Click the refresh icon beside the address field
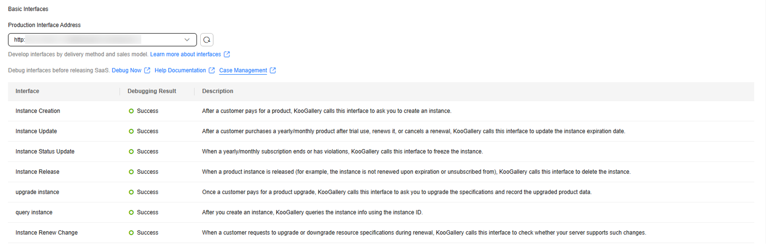Image resolution: width=766 pixels, height=247 pixels. (207, 40)
